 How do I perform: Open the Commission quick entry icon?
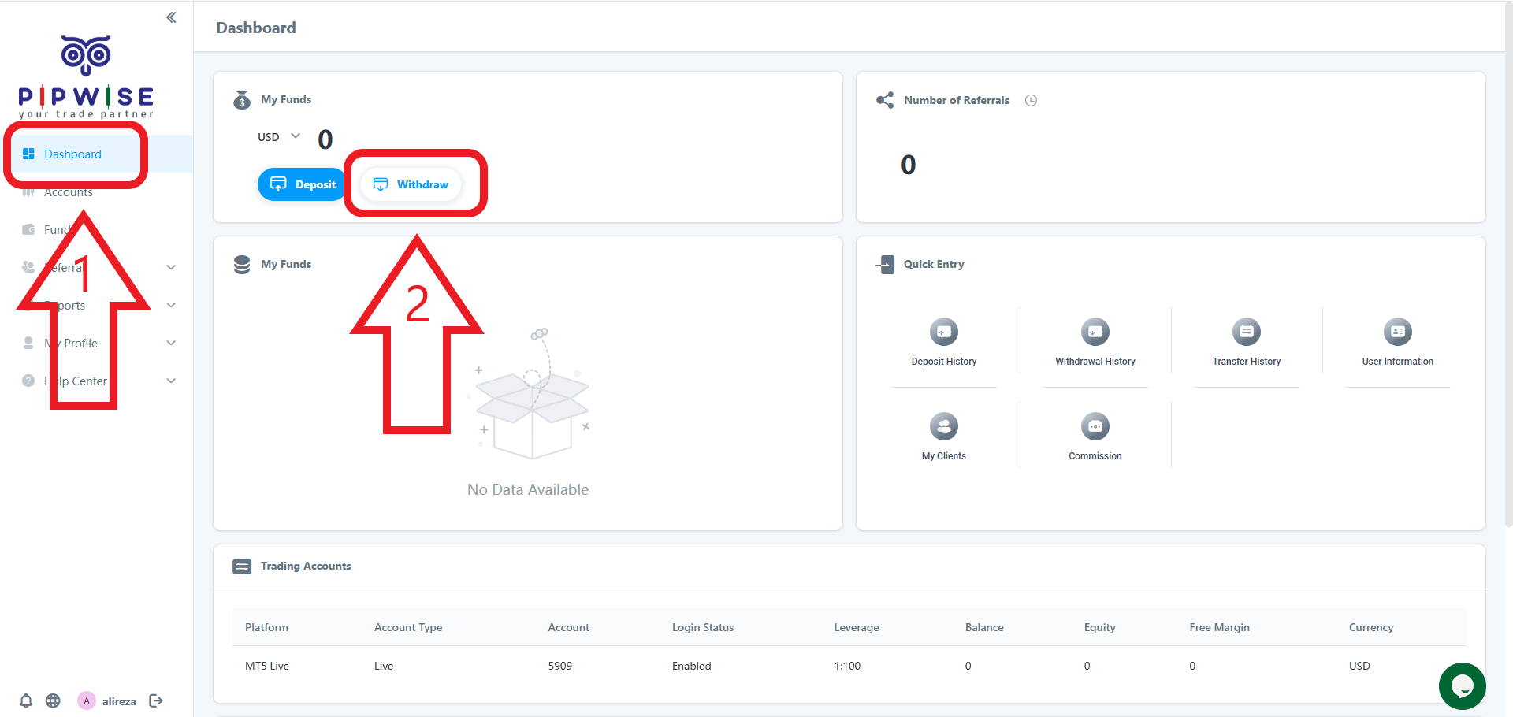[1095, 427]
